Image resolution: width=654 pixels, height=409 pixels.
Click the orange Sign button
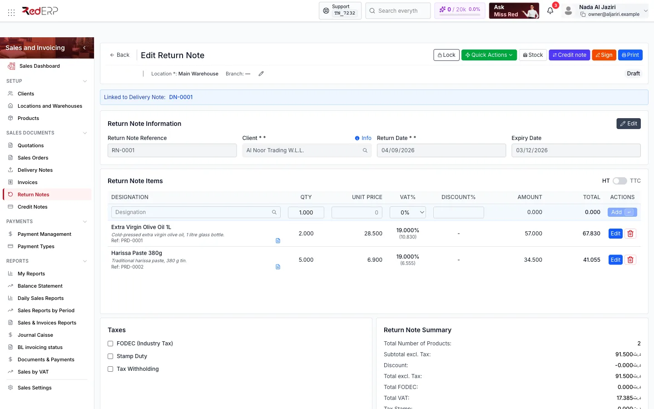pyautogui.click(x=604, y=55)
